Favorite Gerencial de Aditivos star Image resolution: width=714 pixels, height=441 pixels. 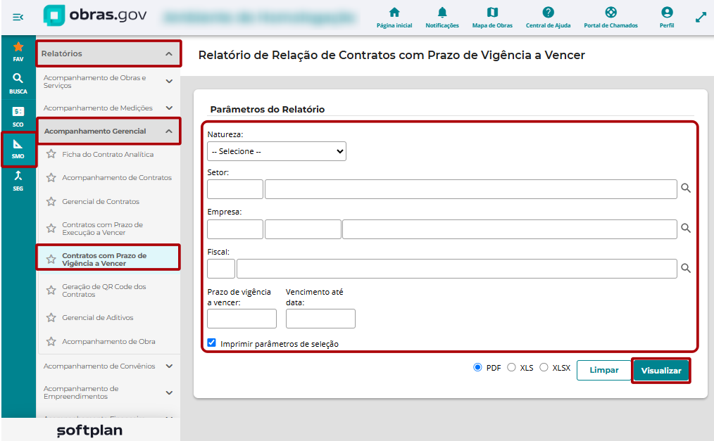pos(51,317)
